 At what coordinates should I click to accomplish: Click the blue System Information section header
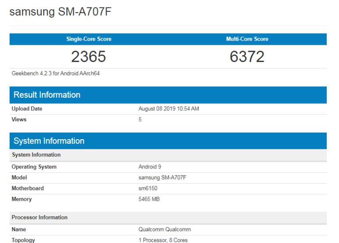168,141
